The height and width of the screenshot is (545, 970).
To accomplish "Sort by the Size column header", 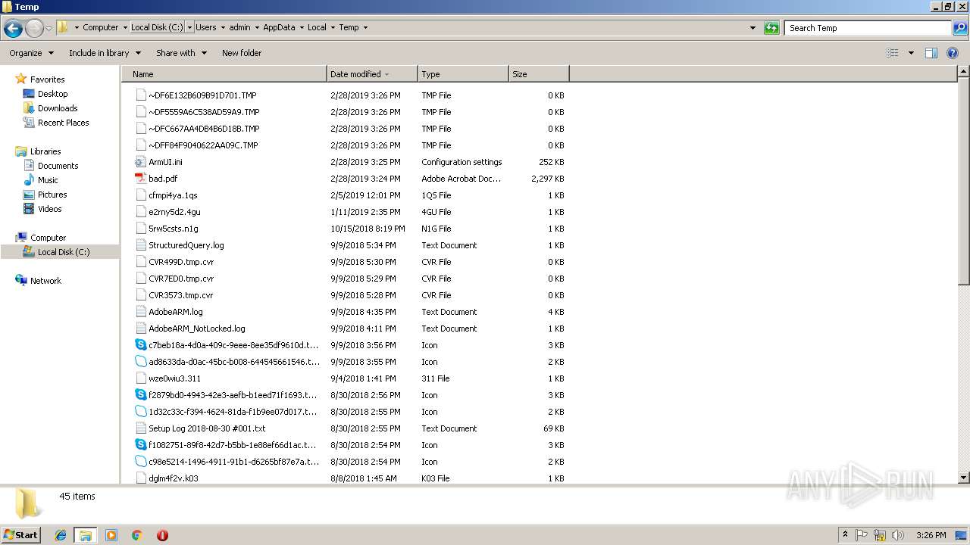I will point(539,74).
